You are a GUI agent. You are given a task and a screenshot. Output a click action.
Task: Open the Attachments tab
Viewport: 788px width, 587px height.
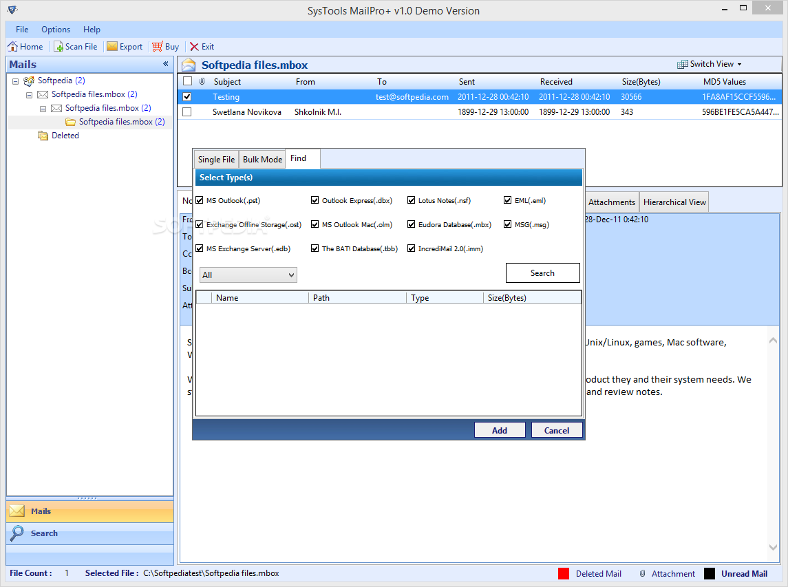click(x=612, y=202)
